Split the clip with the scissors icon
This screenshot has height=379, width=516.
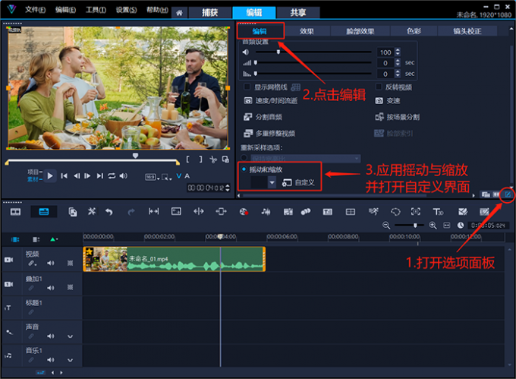[213, 159]
